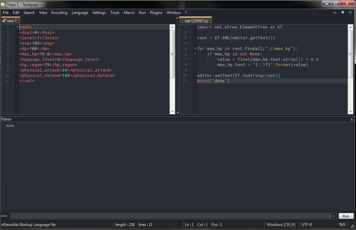The height and width of the screenshot is (230, 356).
Task: Click the <exp>105</exp> line
Action: [x=37, y=43]
